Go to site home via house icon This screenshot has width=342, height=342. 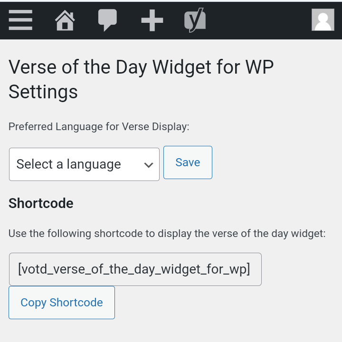(x=65, y=20)
